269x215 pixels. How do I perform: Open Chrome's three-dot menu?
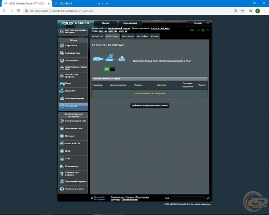(265, 11)
